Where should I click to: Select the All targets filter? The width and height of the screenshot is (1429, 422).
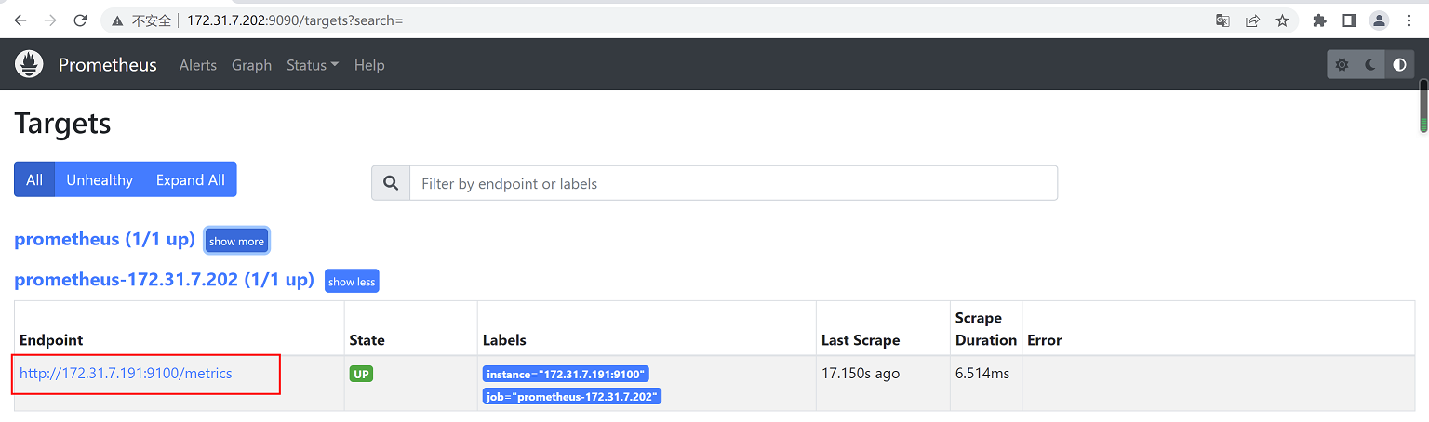click(34, 179)
